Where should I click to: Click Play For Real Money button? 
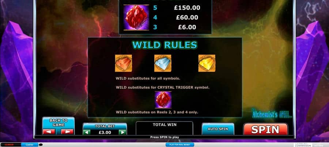click(180, 144)
